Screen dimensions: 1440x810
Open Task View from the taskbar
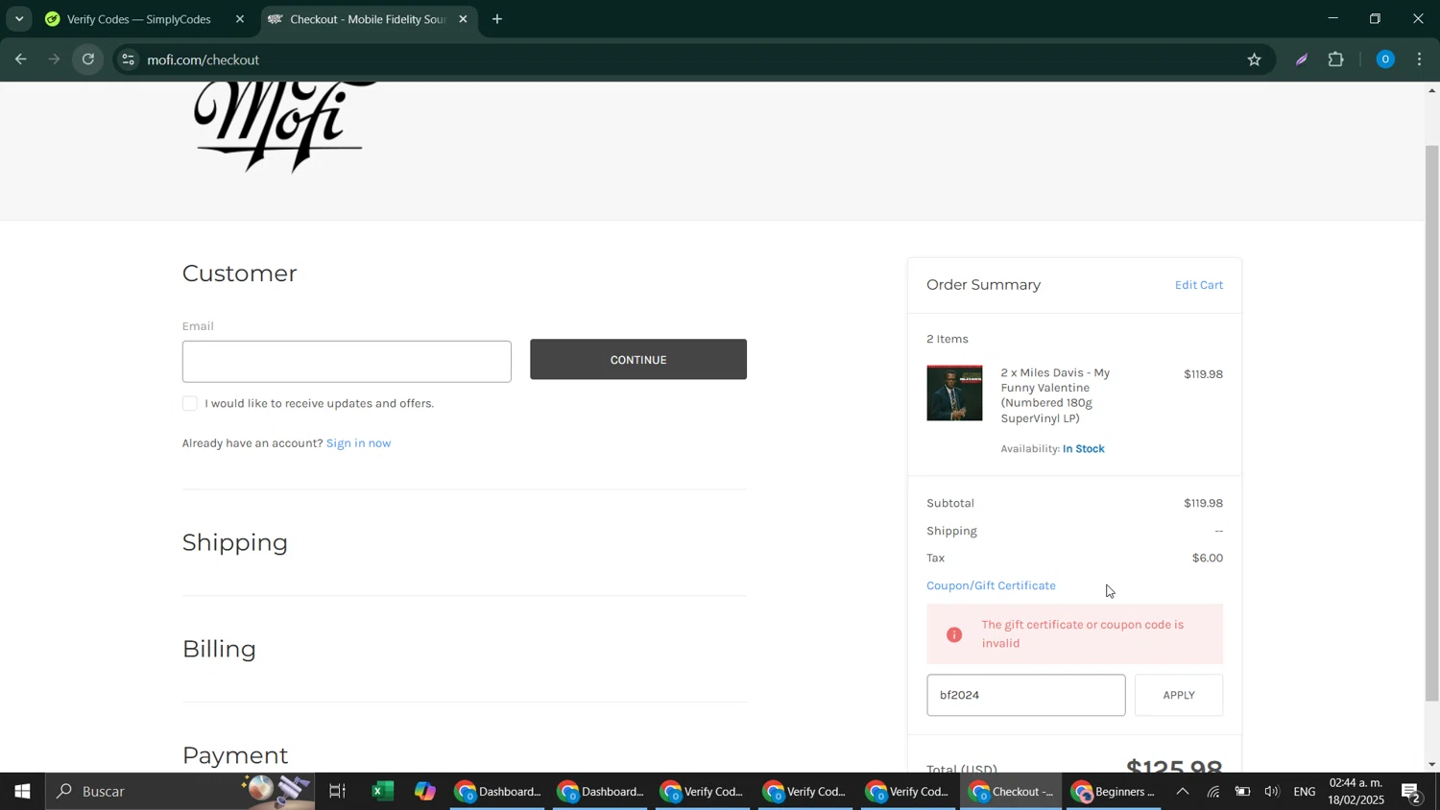tap(337, 792)
